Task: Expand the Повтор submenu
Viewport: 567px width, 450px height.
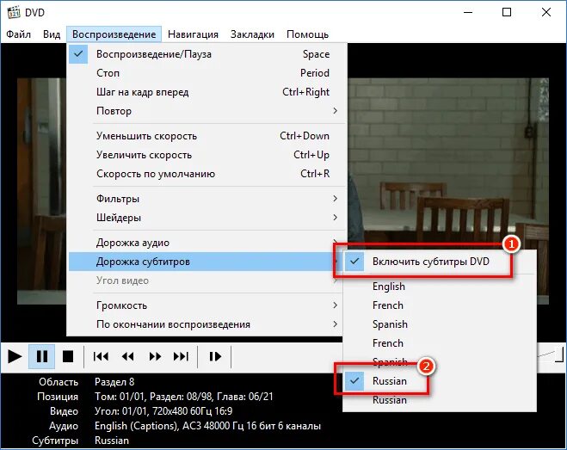Action: [x=206, y=111]
